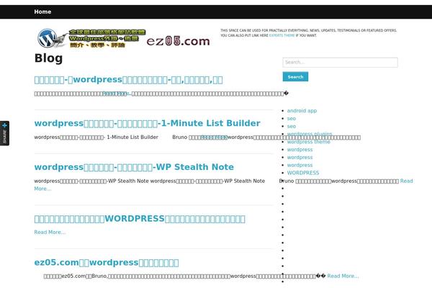Image resolution: width=432 pixels, height=288 pixels.
Task: Click Read More after the ez05.com Bruno excerpt
Action: [x=343, y=276]
